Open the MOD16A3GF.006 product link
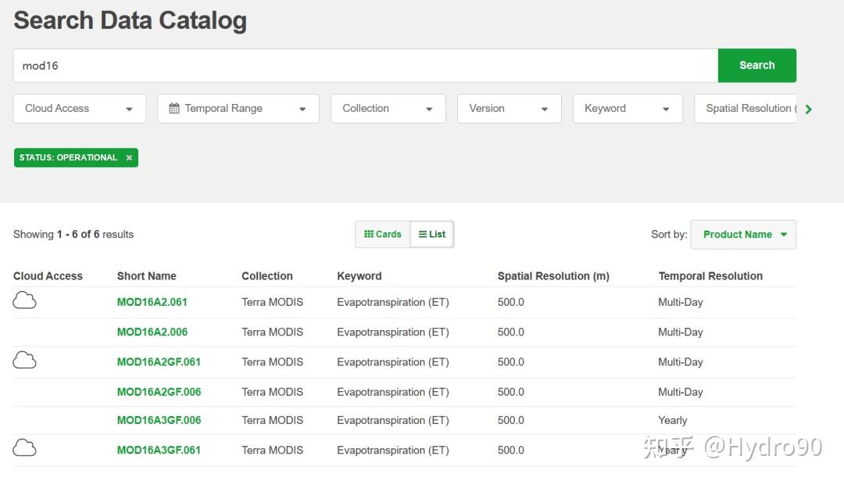Screen dimensions: 844x485 click(x=159, y=420)
